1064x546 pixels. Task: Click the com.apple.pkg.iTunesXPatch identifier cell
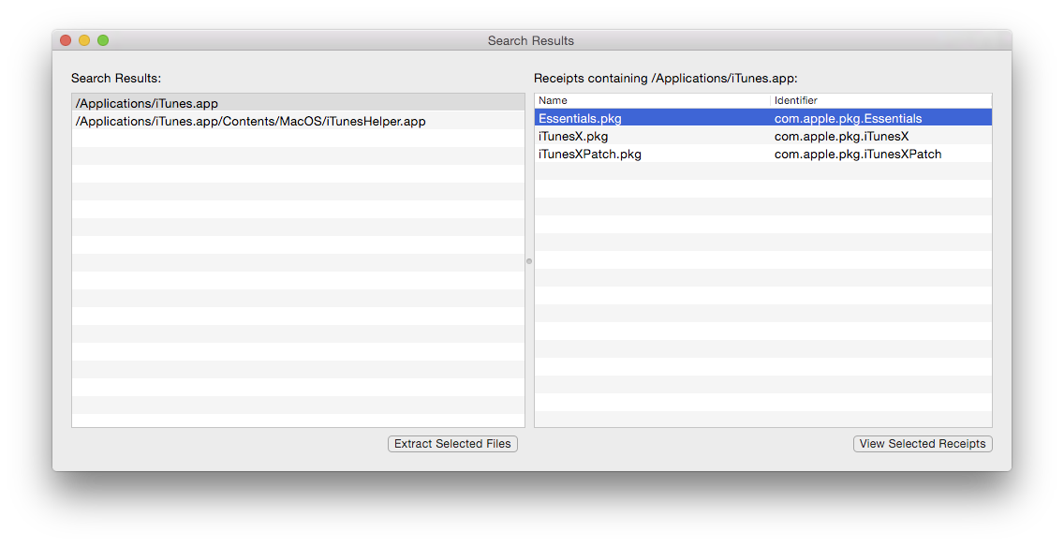click(857, 154)
